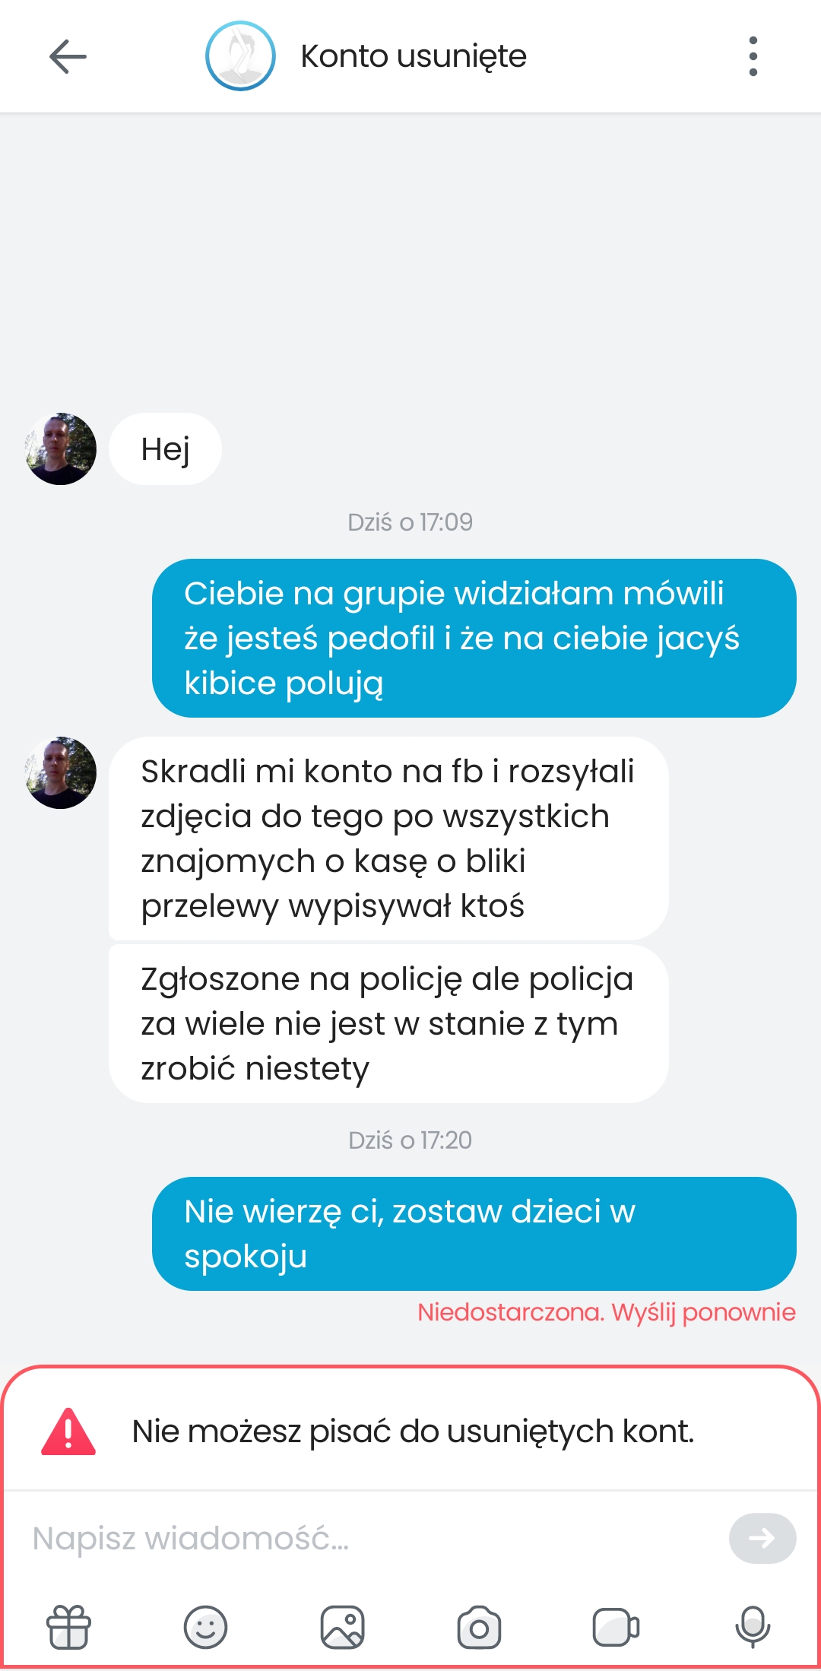Viewport: 821px width, 1671px height.
Task: Start a video message with video icon
Action: coord(616,1627)
